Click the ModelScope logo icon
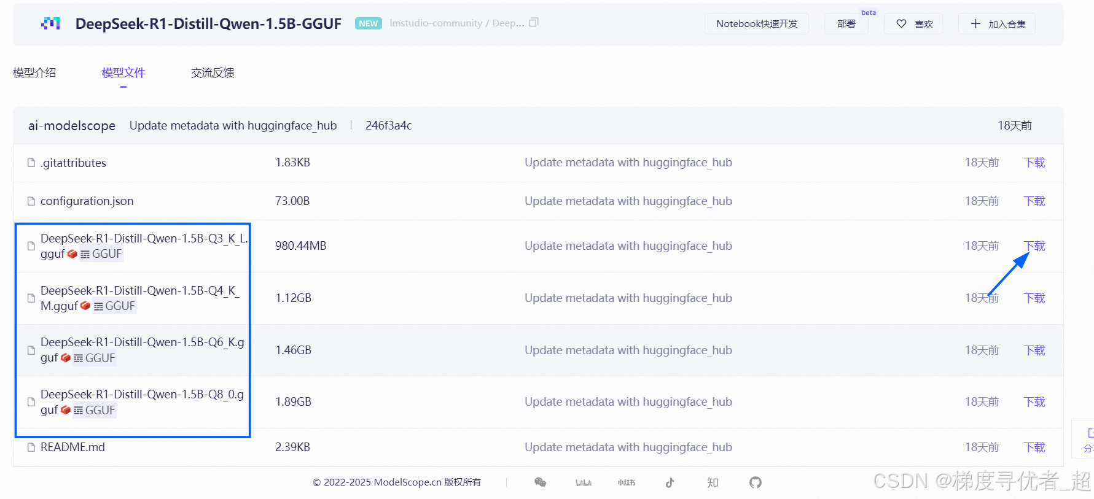This screenshot has width=1094, height=499. click(x=50, y=23)
